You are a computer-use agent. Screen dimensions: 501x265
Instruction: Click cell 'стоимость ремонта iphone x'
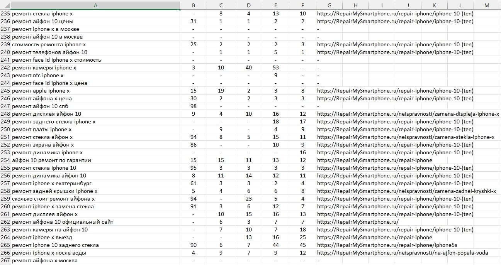[95, 44]
